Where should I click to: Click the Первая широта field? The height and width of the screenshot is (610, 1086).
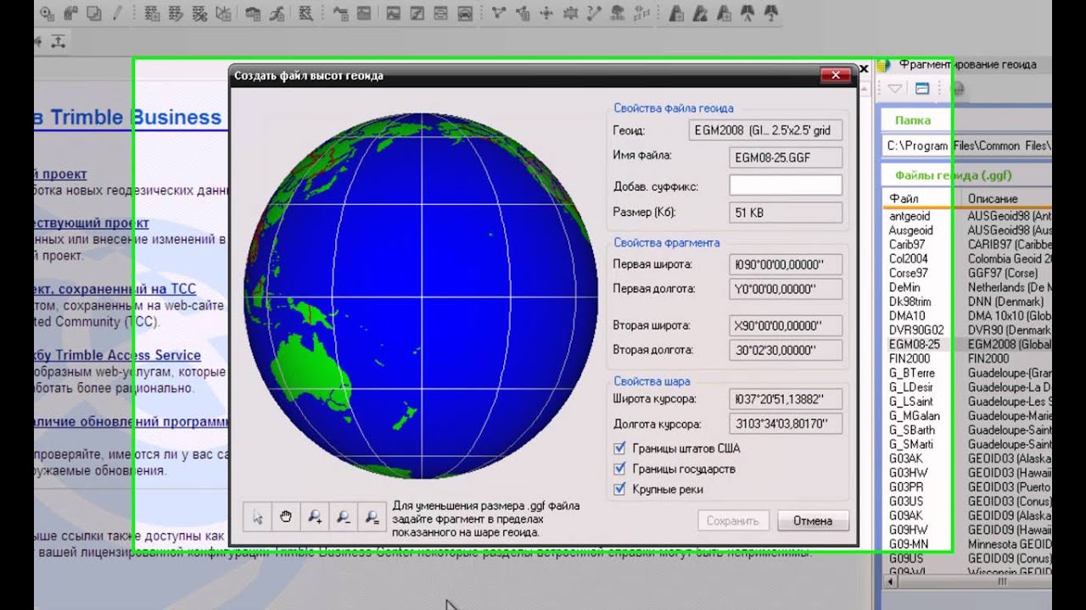click(x=786, y=264)
